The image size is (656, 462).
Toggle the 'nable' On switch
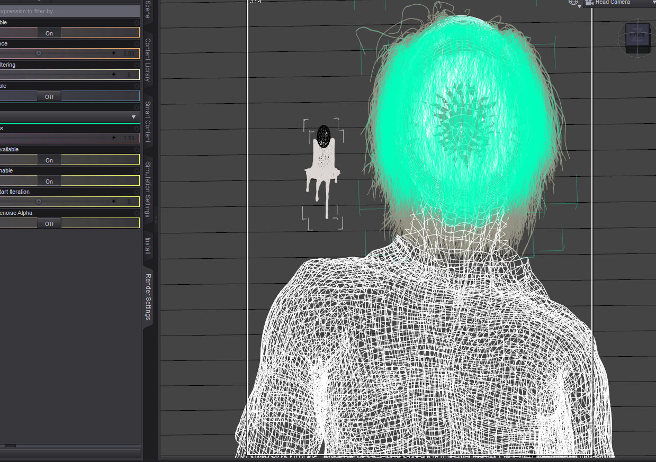[x=49, y=182]
